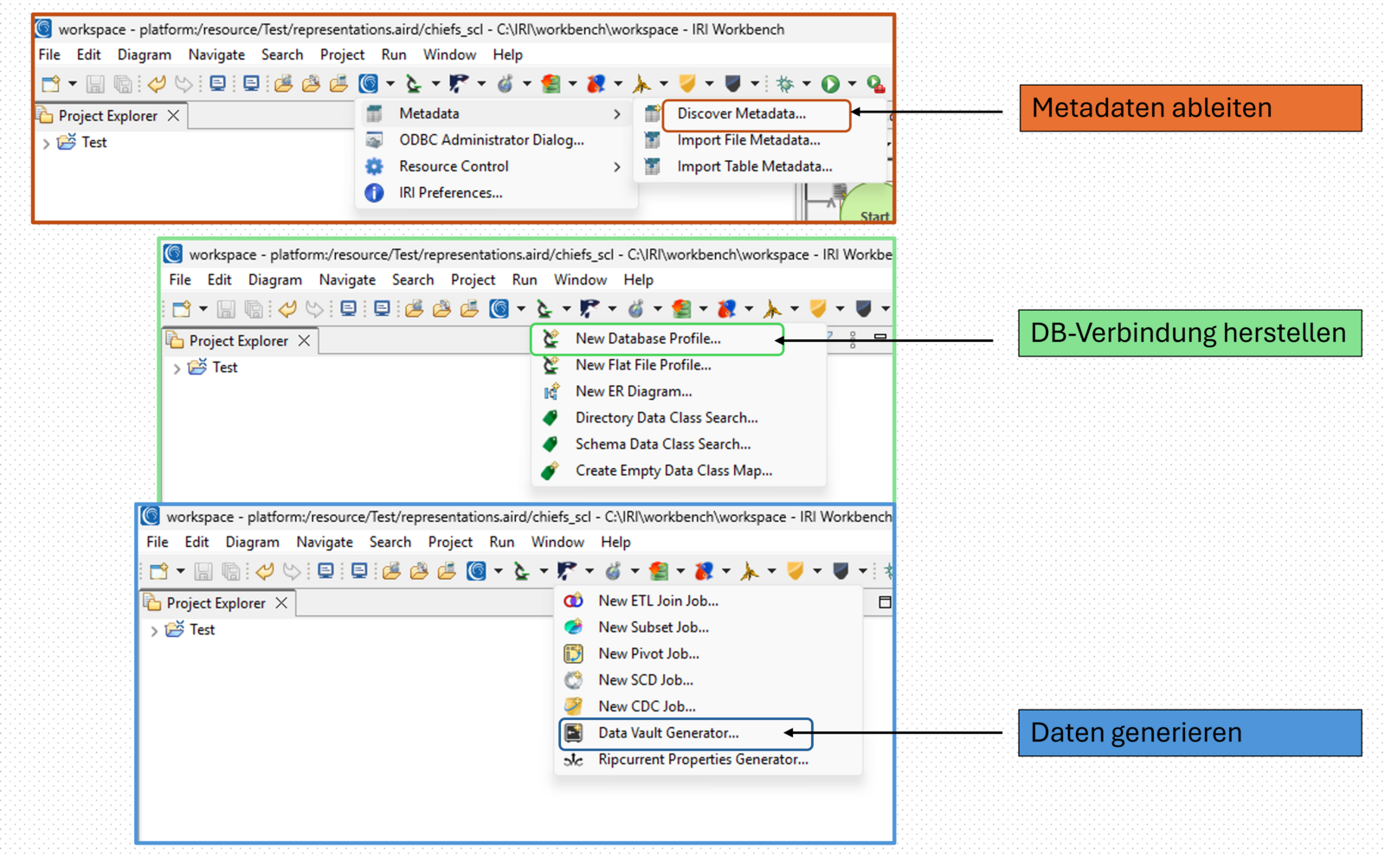This screenshot has width=1385, height=855.
Task: Click the green bug debug icon in top window
Action: pos(784,84)
